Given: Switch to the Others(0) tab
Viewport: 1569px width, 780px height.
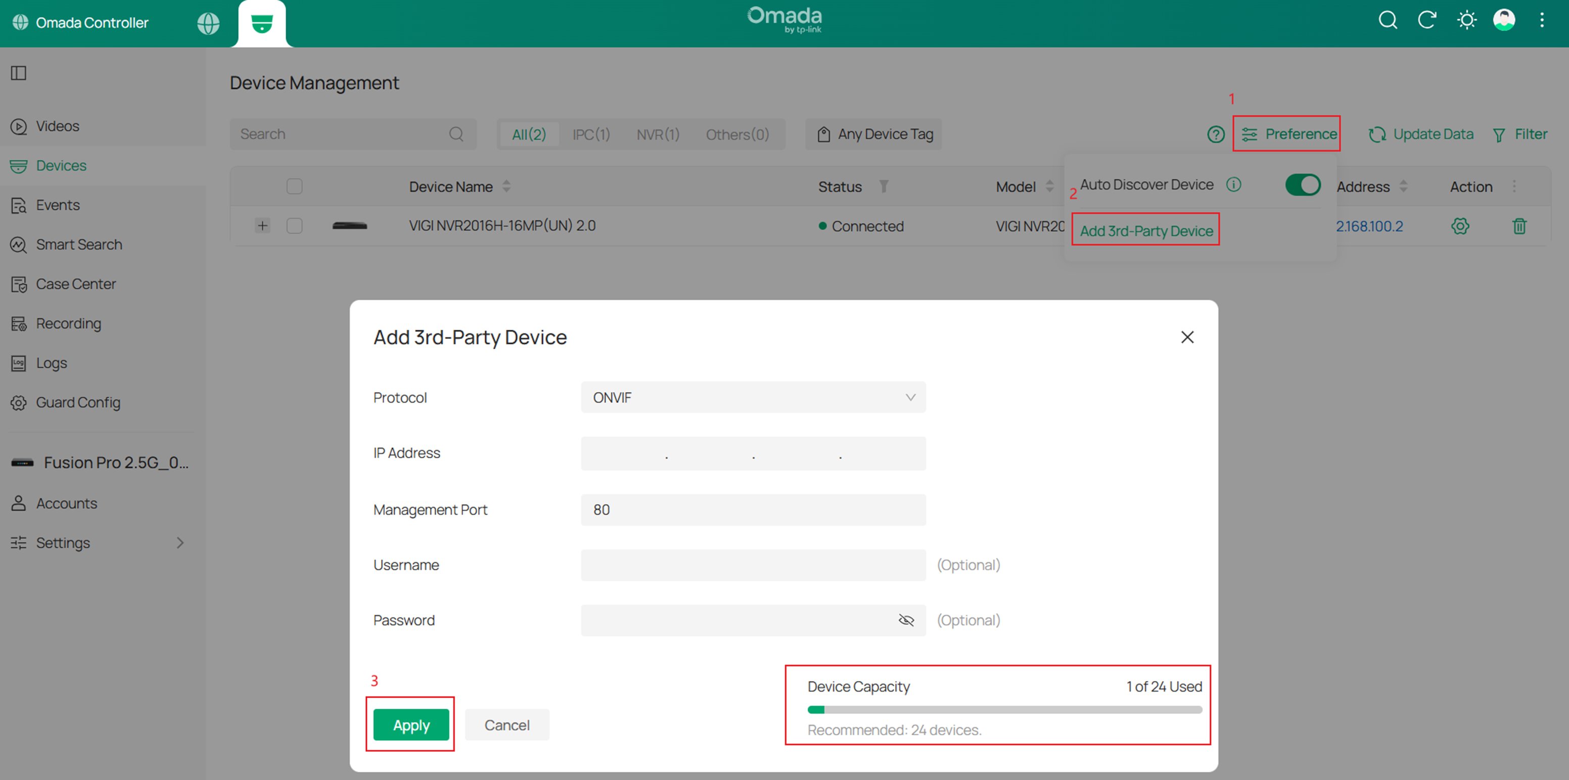Looking at the screenshot, I should pos(737,134).
